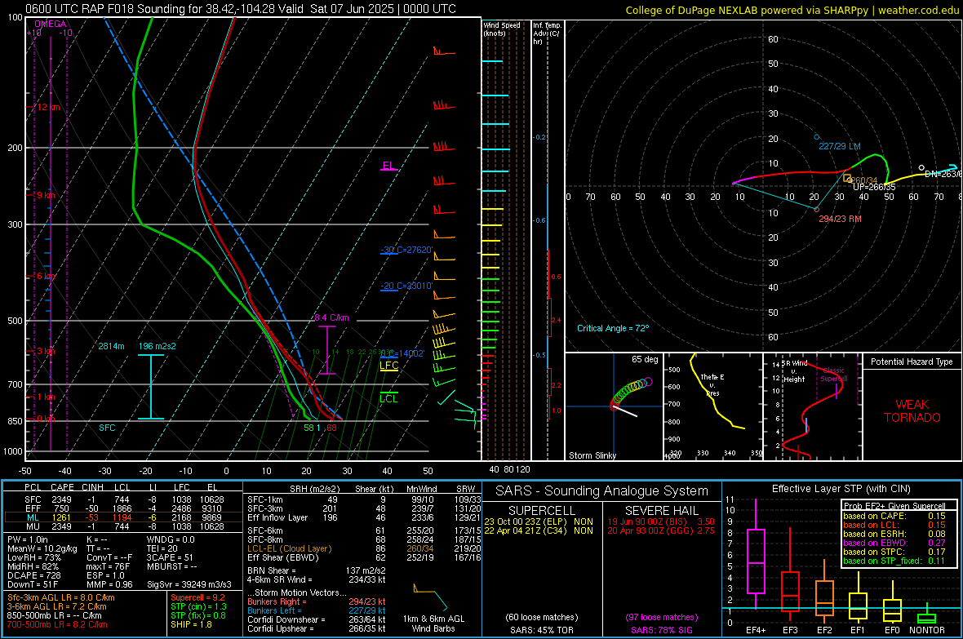Click the Effective Layer STP (with CIN) title
The height and width of the screenshot is (639, 963).
pos(841,489)
